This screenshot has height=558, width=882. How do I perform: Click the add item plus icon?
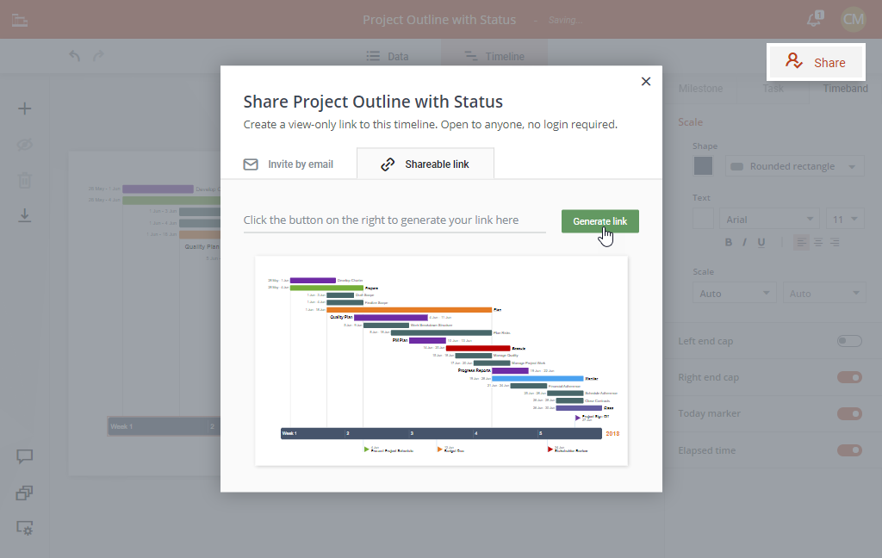tap(25, 108)
